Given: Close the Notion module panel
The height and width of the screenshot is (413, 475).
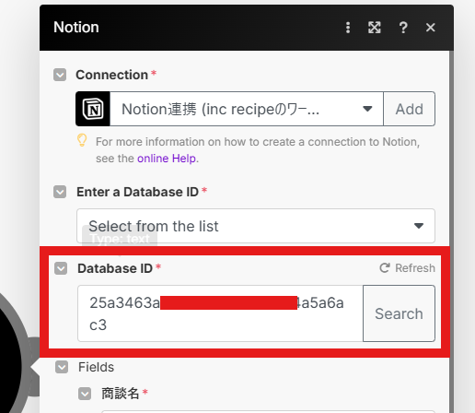Looking at the screenshot, I should pyautogui.click(x=431, y=28).
